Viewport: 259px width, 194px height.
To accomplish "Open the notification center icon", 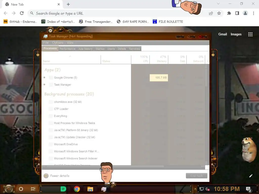I will coord(248,189).
